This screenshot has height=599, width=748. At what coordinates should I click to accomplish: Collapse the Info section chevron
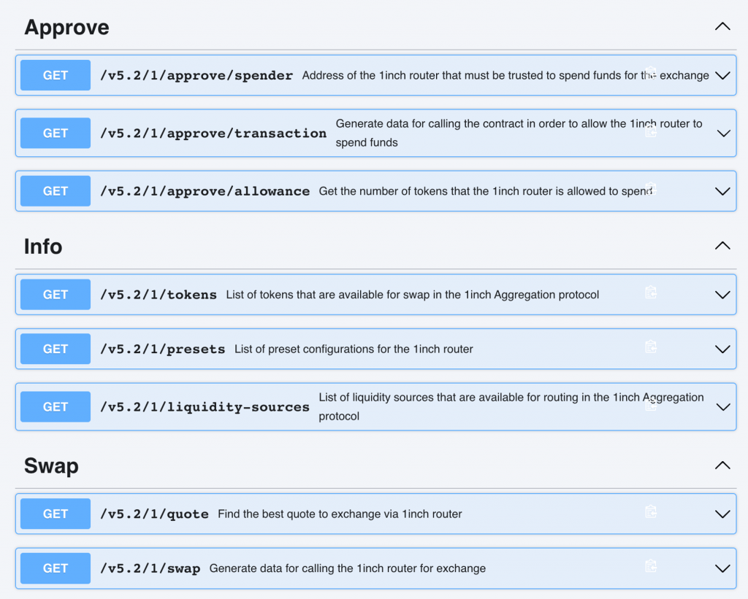coord(722,246)
